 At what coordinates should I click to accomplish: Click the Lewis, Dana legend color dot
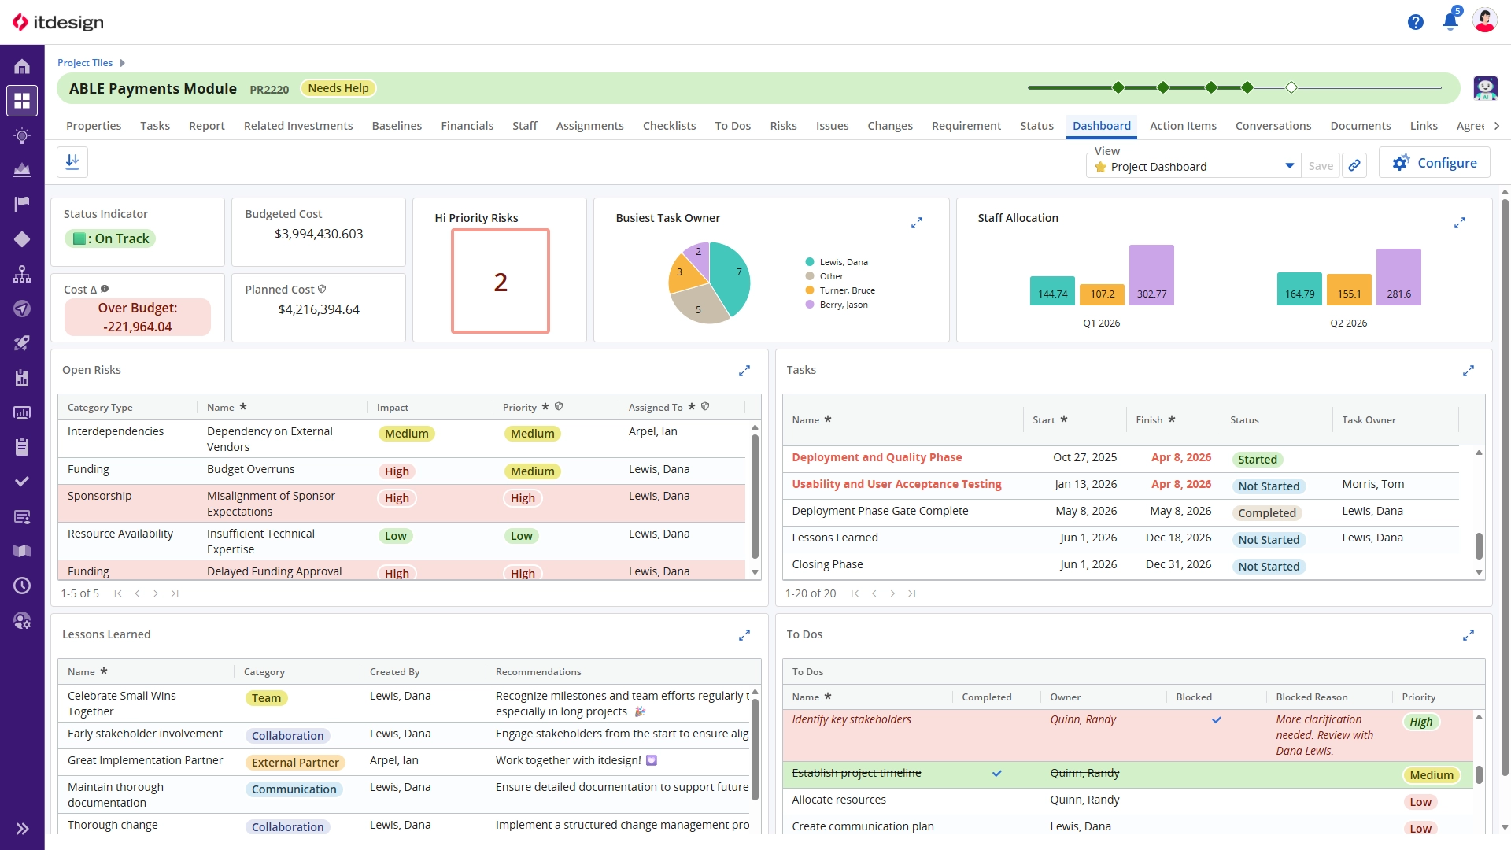click(x=810, y=262)
